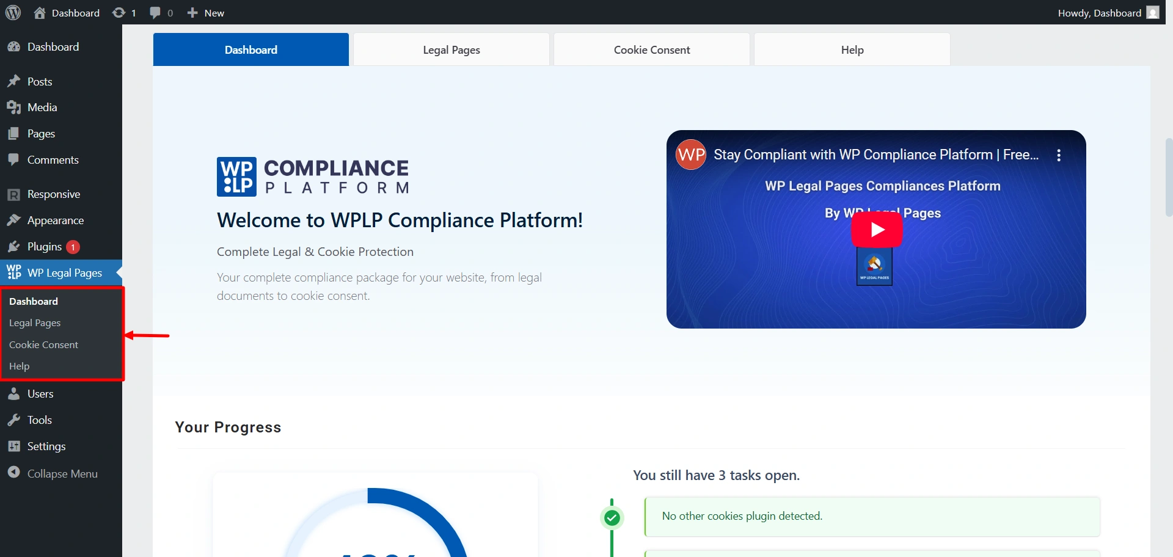Click the 'Your Progress' heading
The image size is (1173, 557).
coord(228,428)
